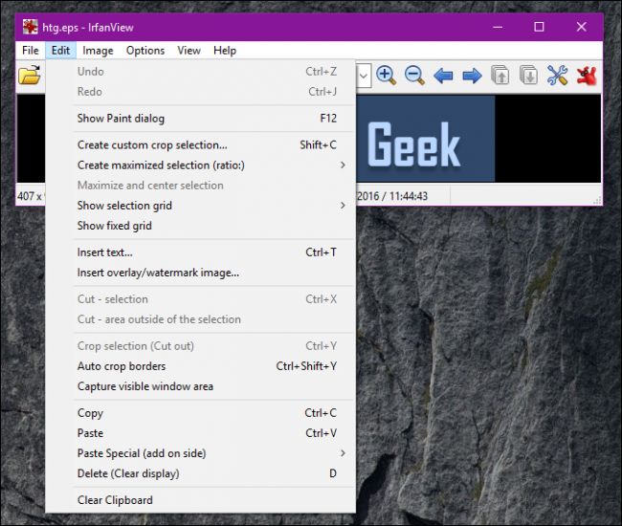This screenshot has width=622, height=526.
Task: Open the View menu
Action: [x=189, y=51]
